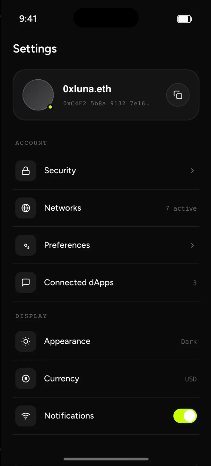Viewport: 211px width, 466px height.
Task: Tap the truncated 0xC4F2 wallet address
Action: point(106,103)
